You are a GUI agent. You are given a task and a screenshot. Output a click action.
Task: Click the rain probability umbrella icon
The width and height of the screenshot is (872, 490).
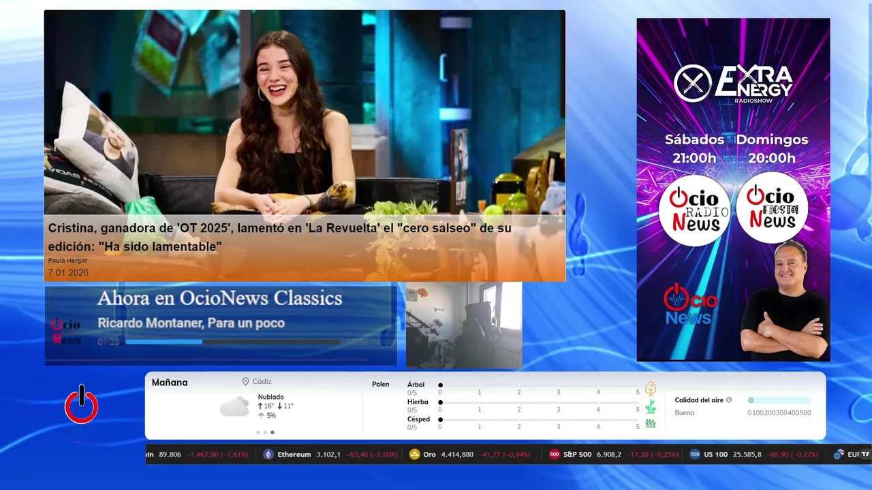261,415
